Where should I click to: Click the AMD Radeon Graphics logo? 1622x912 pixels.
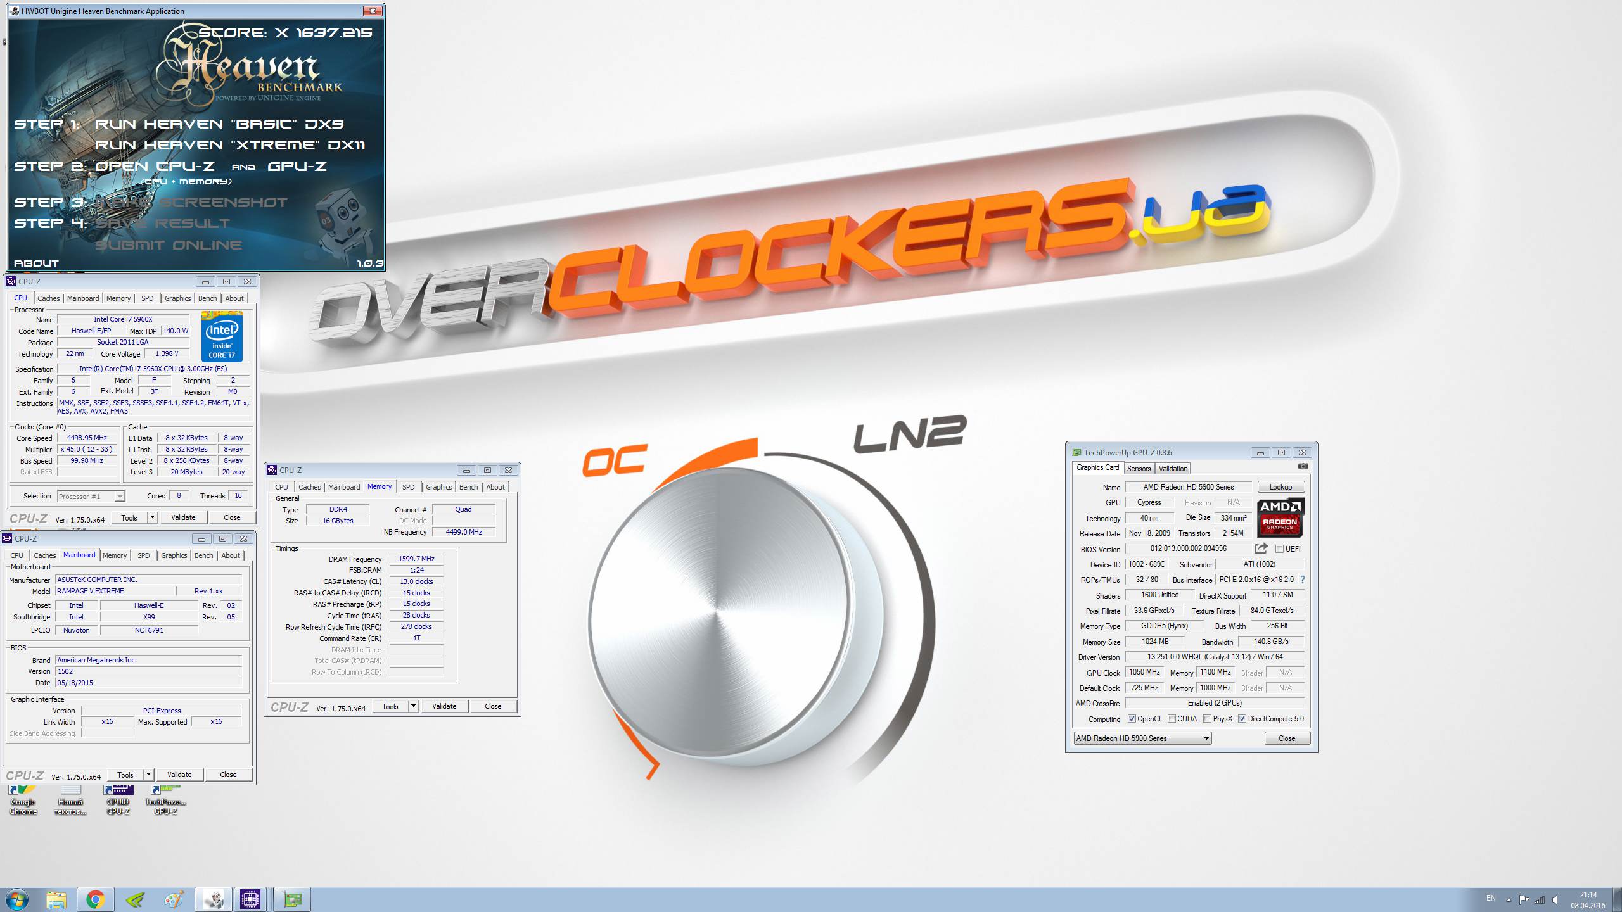[1280, 517]
